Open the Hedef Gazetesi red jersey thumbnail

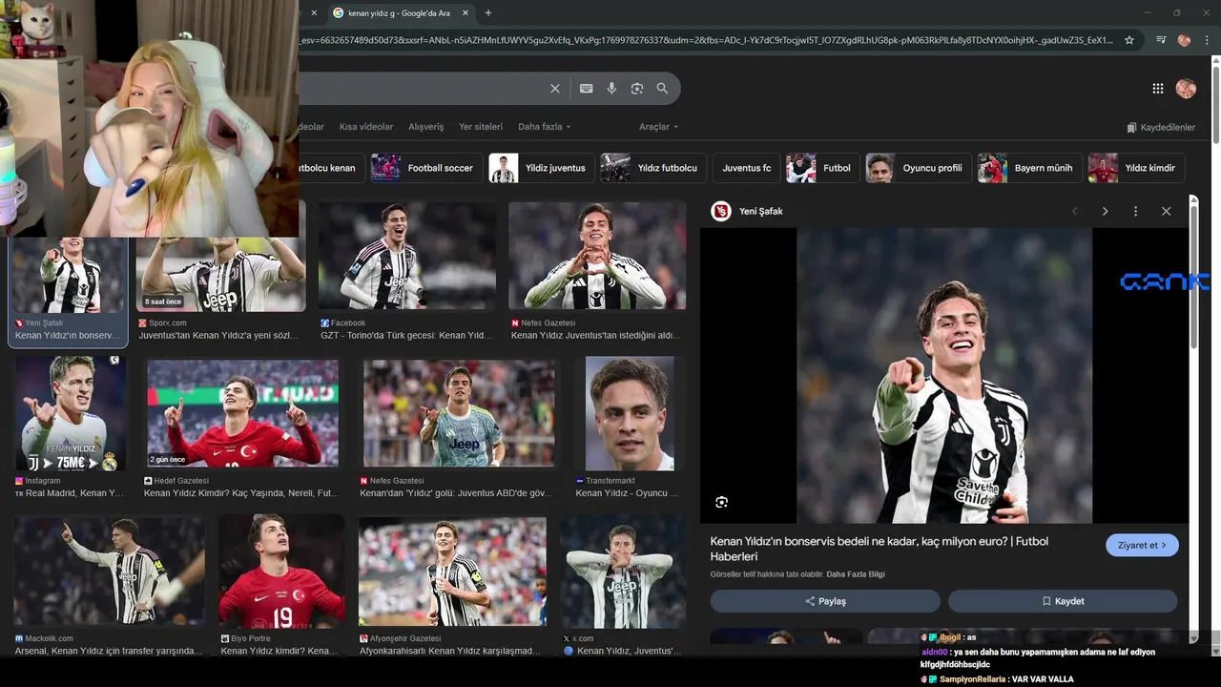pyautogui.click(x=242, y=414)
